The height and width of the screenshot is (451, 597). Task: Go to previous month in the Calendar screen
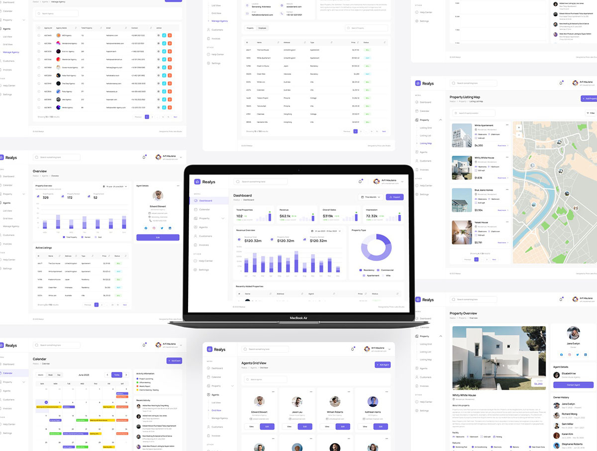tap(107, 374)
